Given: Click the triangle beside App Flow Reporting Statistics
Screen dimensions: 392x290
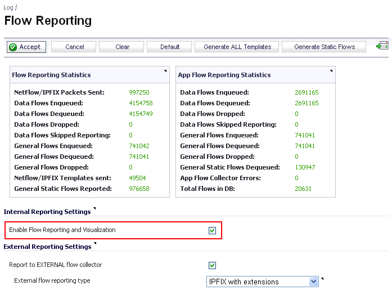Looking at the screenshot, I should point(331,71).
